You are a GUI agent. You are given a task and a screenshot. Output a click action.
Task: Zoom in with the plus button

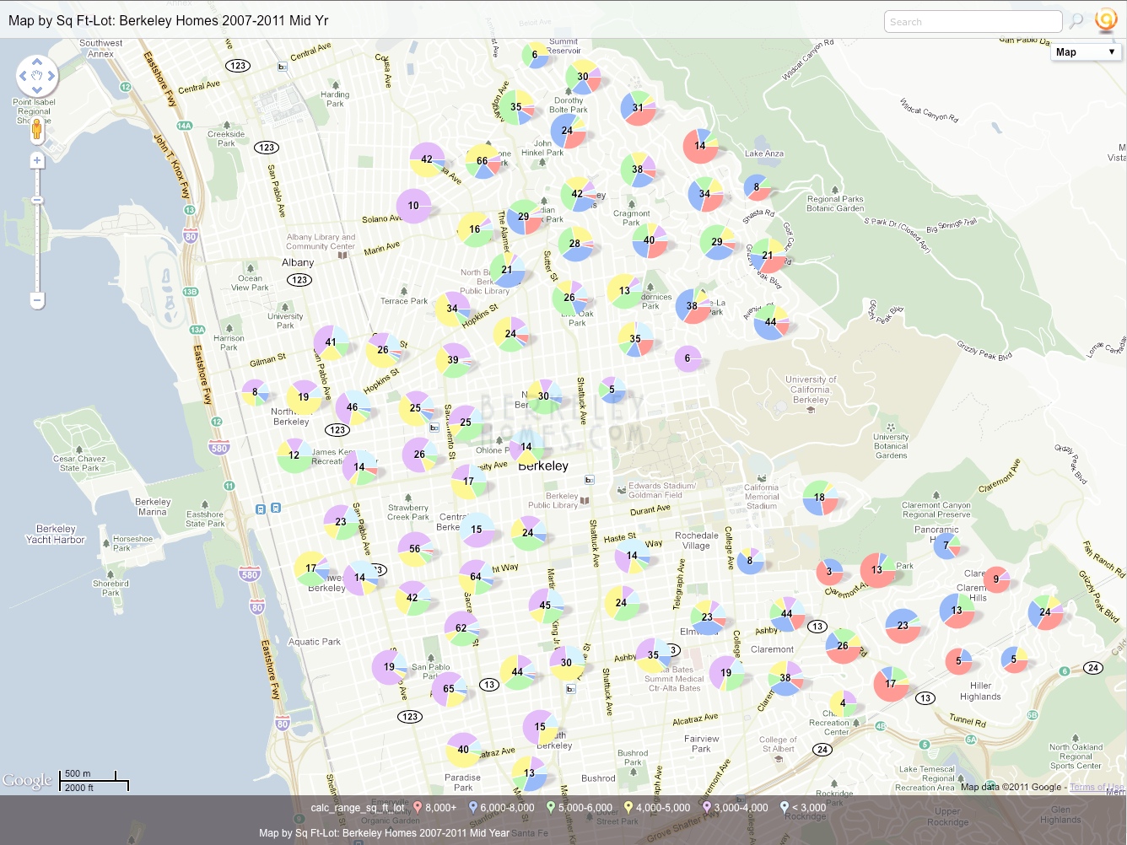tap(37, 160)
